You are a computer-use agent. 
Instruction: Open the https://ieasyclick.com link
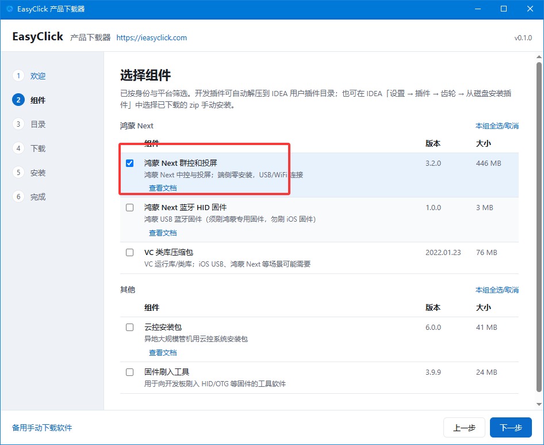tap(152, 37)
